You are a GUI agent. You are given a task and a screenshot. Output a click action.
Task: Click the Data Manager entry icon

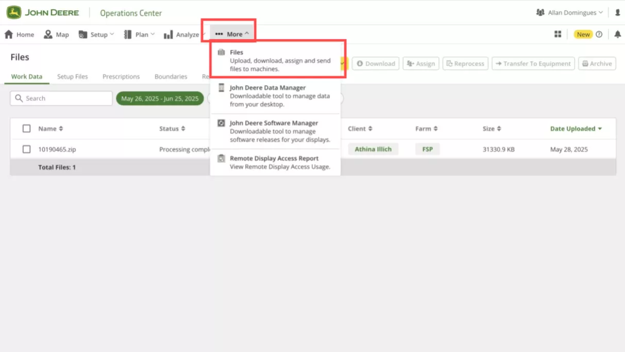click(x=221, y=87)
